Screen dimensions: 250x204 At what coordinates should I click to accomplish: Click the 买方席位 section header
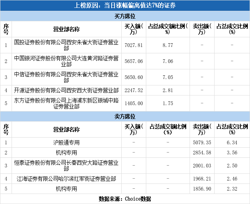tap(125, 16)
